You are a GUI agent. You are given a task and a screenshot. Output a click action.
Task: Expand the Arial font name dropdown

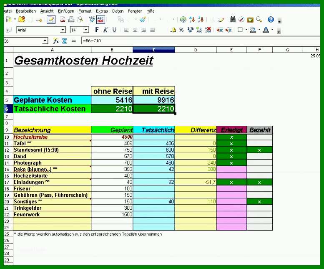(x=63, y=30)
